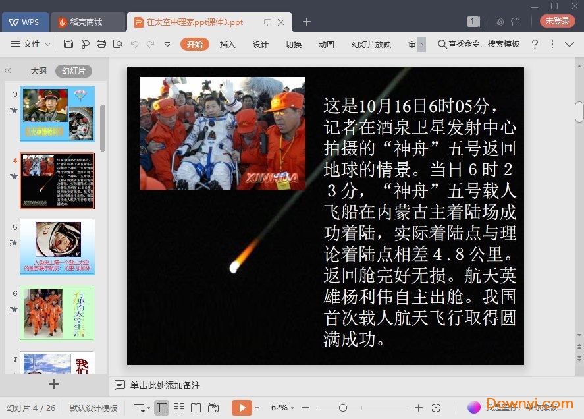584x419 pixels.
Task: Click the Save icon in quick toolbar
Action: (x=68, y=44)
